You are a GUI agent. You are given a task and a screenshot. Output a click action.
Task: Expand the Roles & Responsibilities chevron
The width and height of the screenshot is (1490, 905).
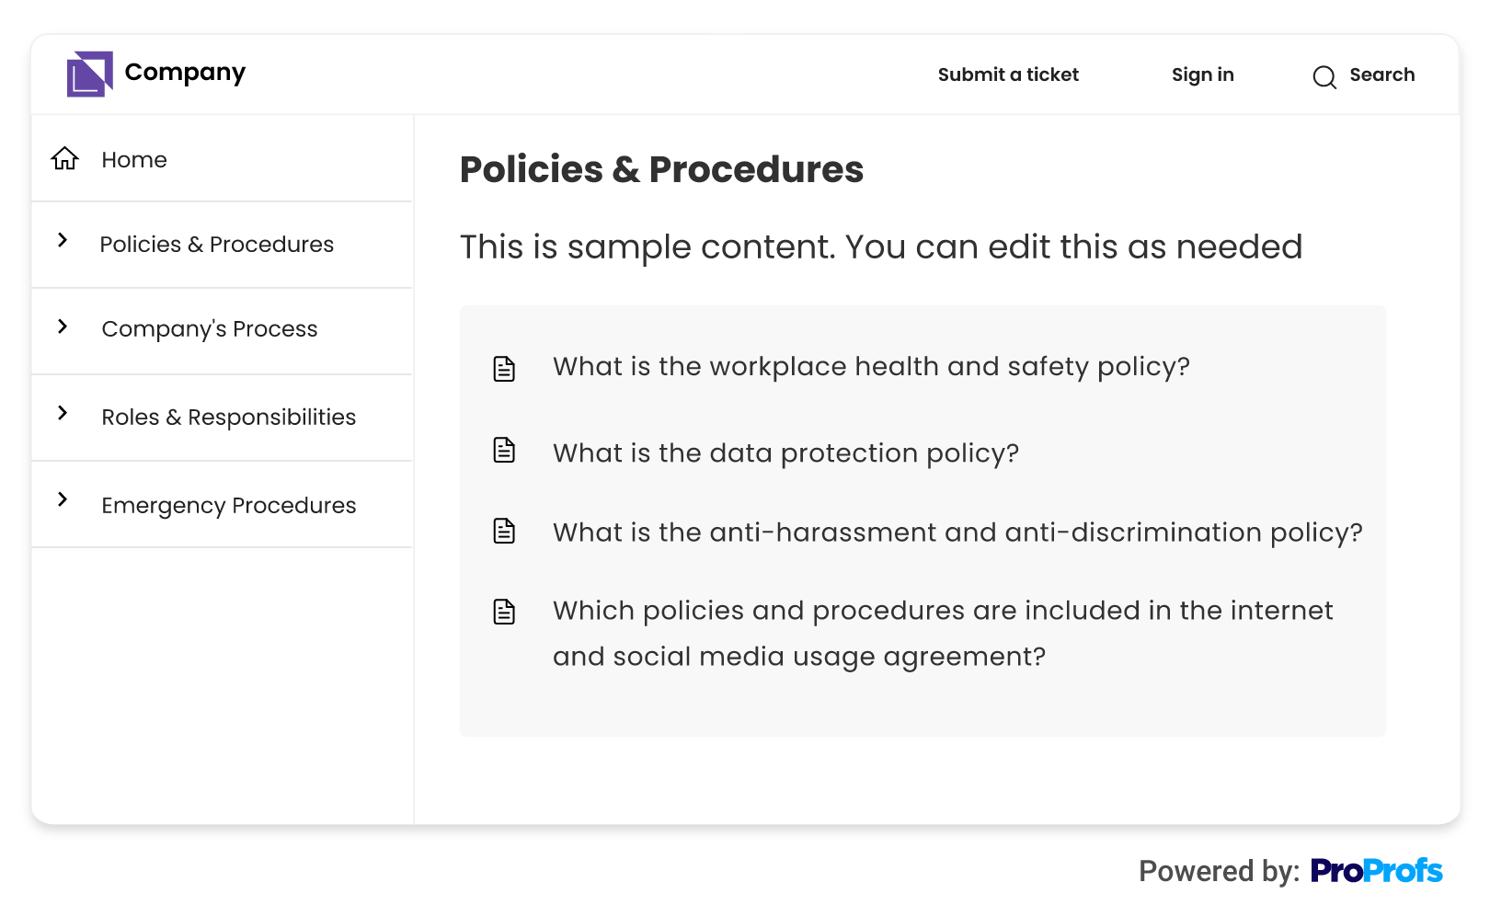63,413
